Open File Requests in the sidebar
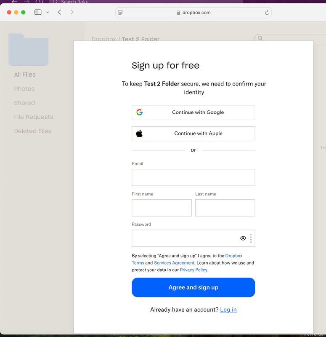The width and height of the screenshot is (326, 337). [34, 117]
